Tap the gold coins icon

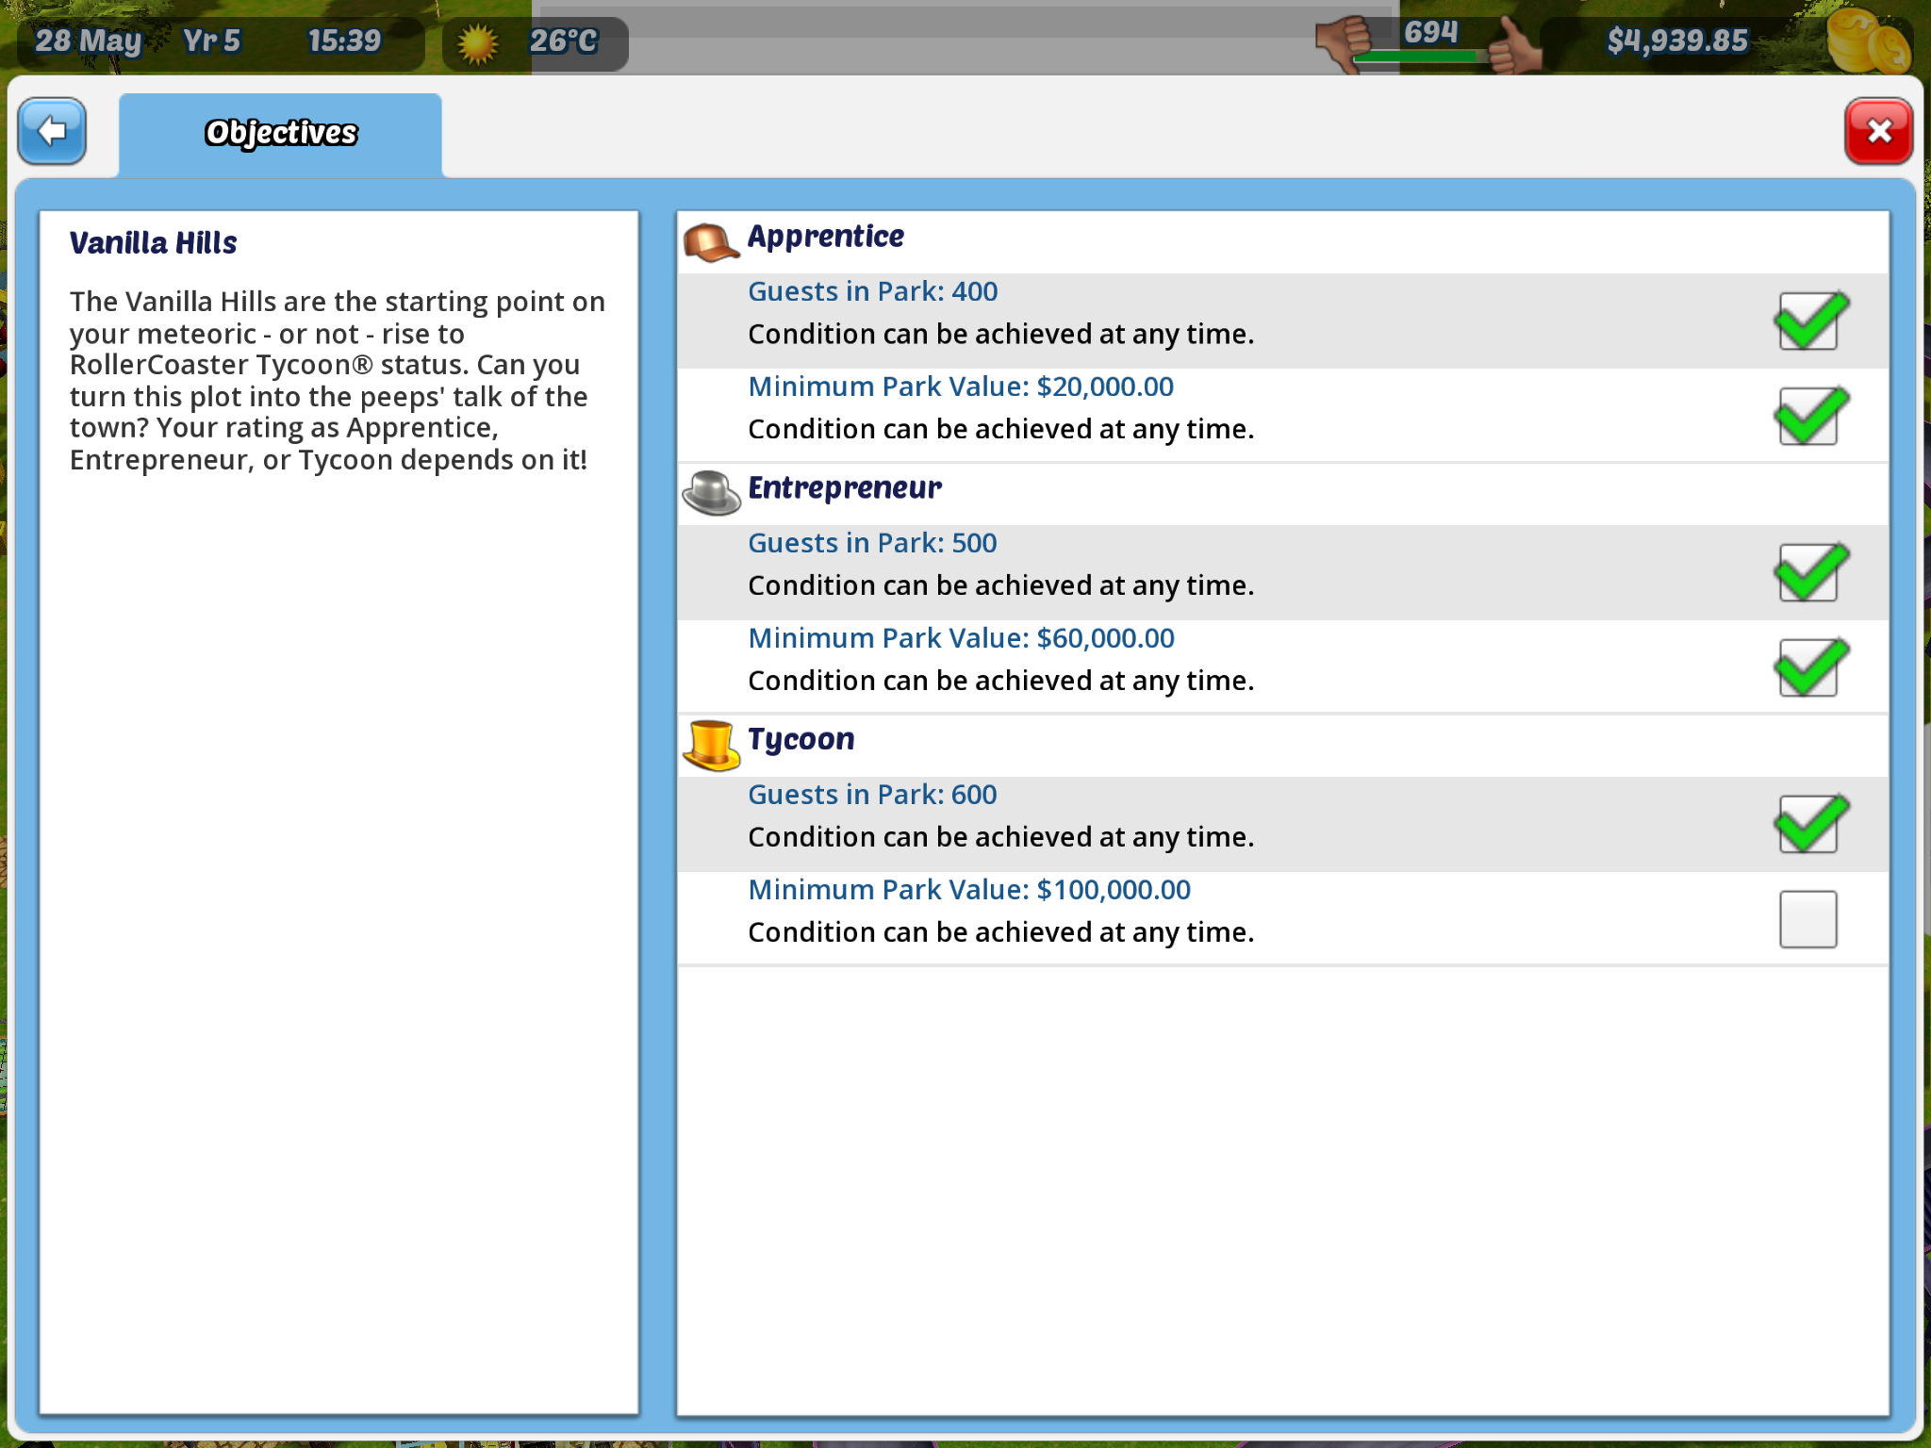1868,41
